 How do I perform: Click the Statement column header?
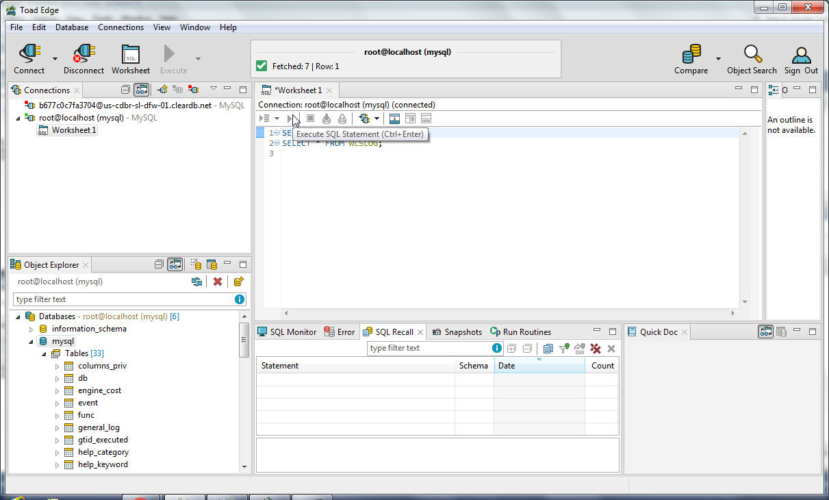[356, 366]
